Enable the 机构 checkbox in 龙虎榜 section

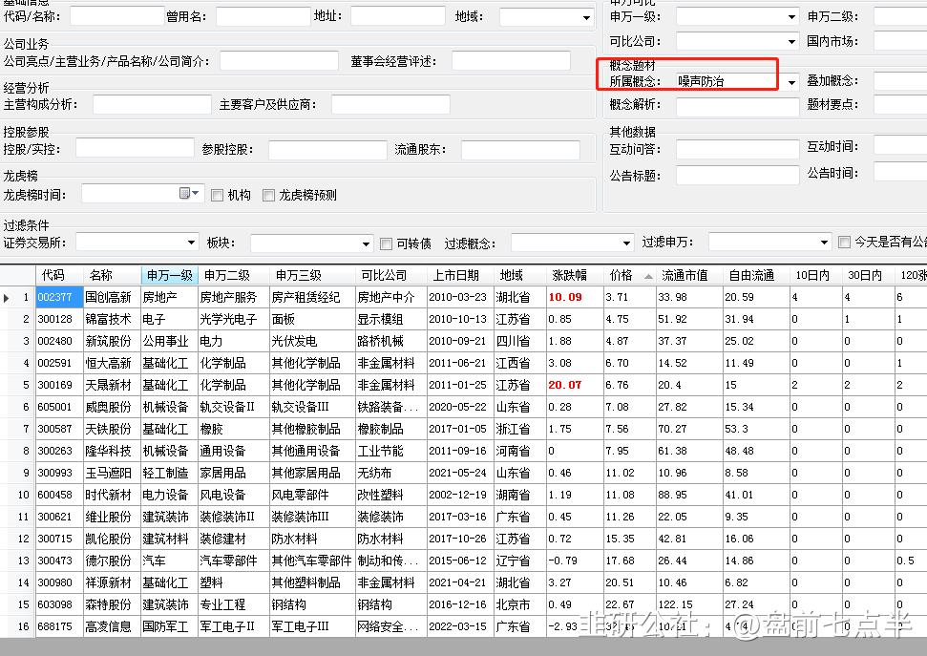[x=217, y=195]
